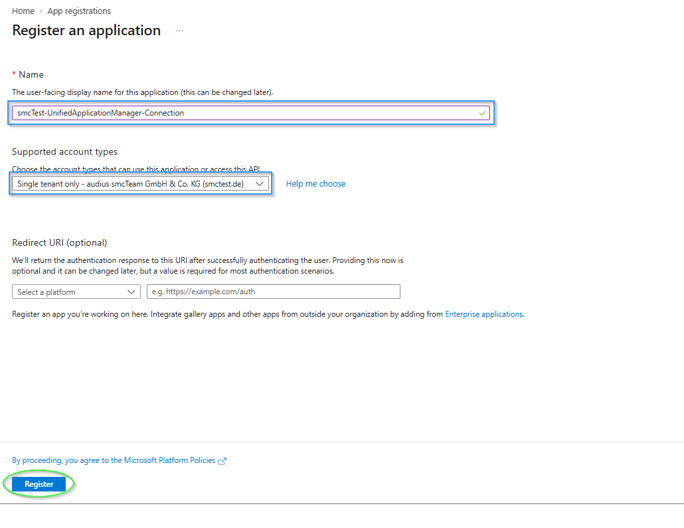Image resolution: width=684 pixels, height=528 pixels.
Task: Click the required Name field label
Action: tap(28, 74)
